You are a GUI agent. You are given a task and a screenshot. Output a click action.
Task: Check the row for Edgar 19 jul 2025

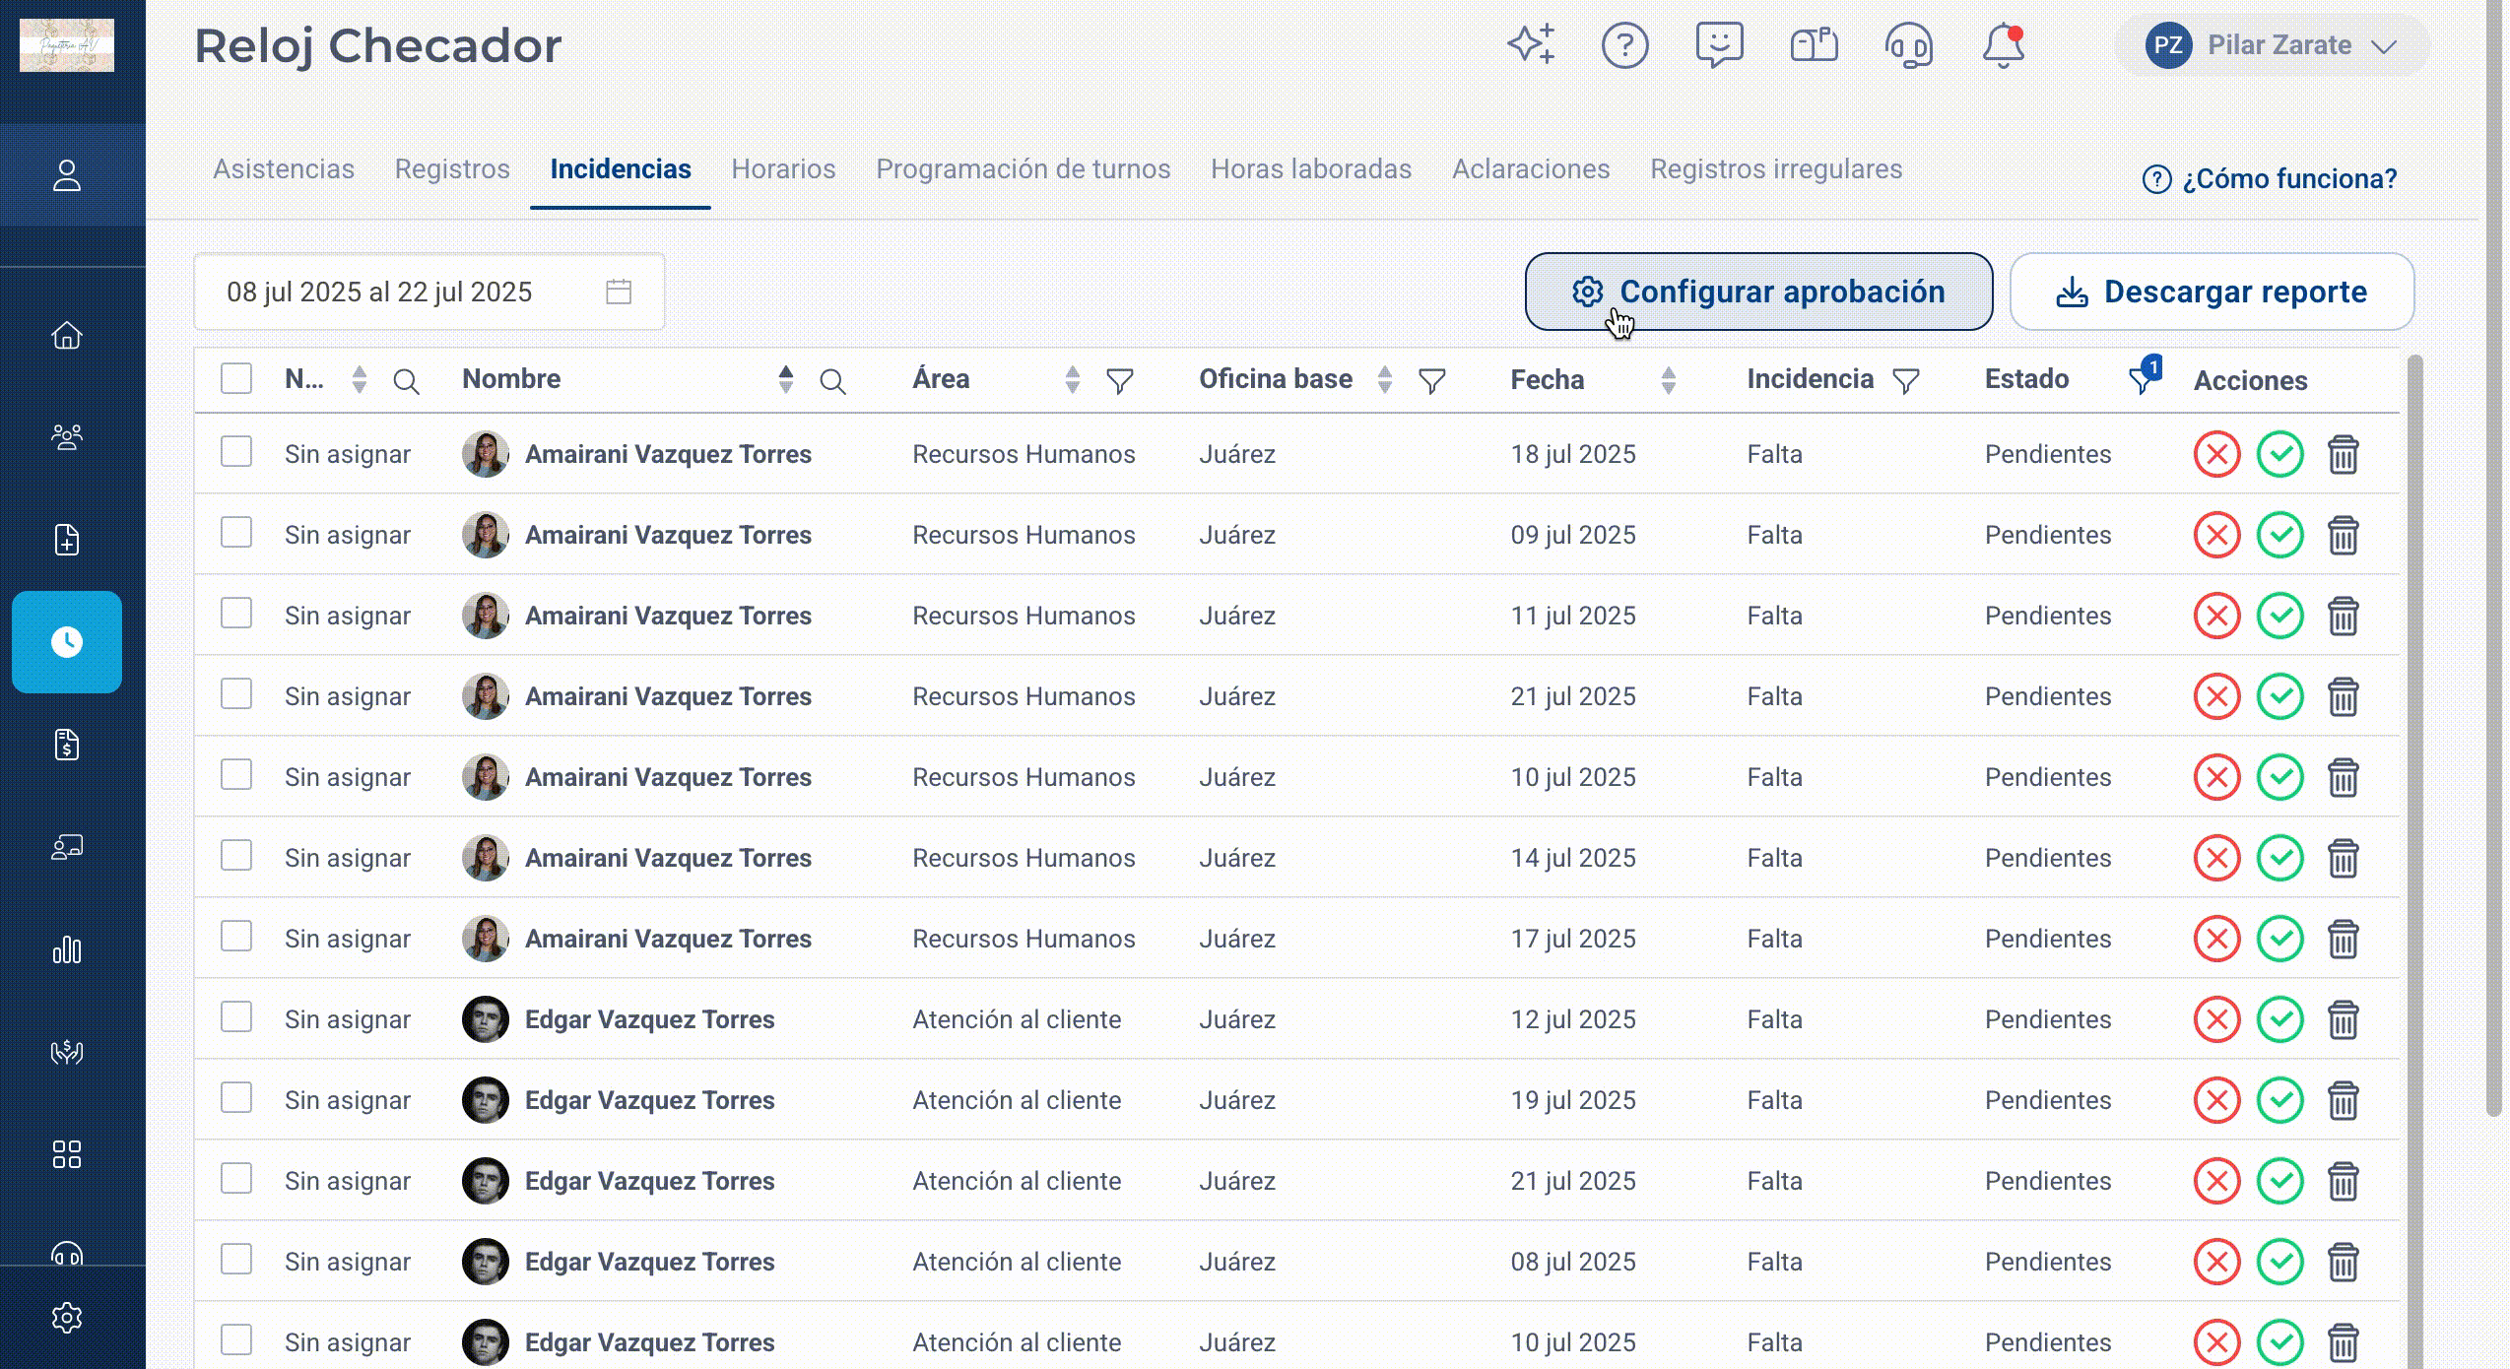(x=236, y=1097)
